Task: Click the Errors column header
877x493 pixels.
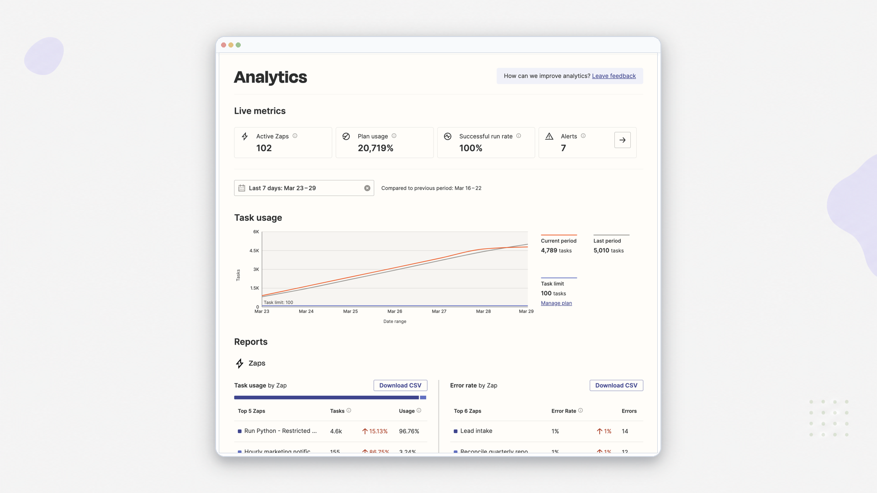Action: (629, 411)
